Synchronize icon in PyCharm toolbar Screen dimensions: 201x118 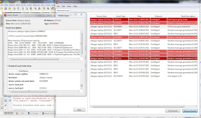(x=10, y=8)
